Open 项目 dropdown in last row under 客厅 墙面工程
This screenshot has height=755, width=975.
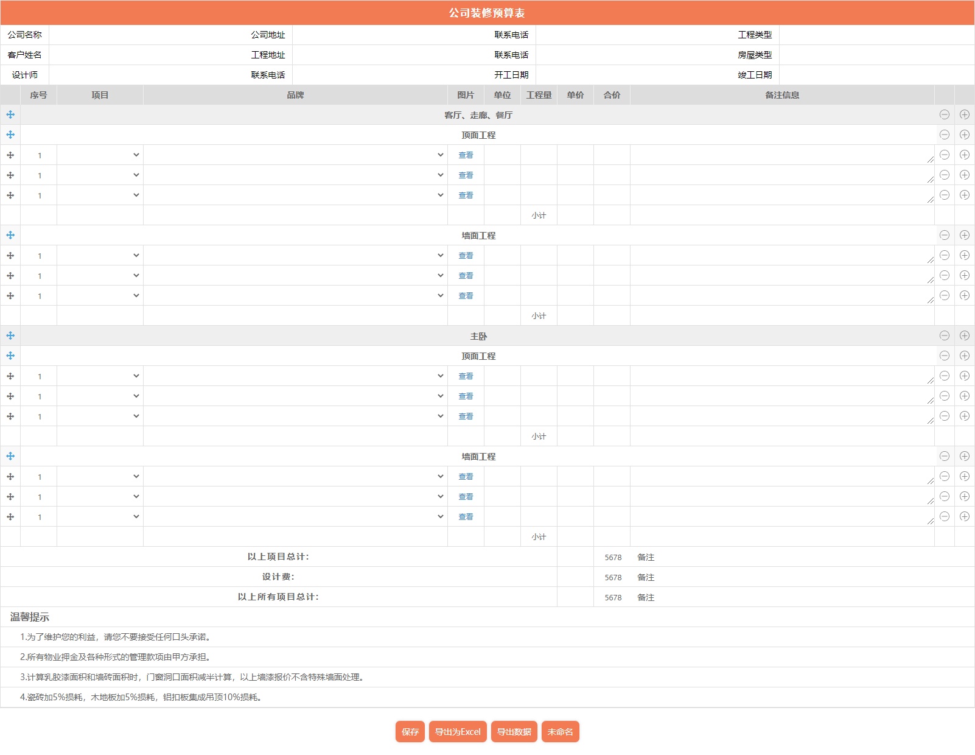coord(100,295)
